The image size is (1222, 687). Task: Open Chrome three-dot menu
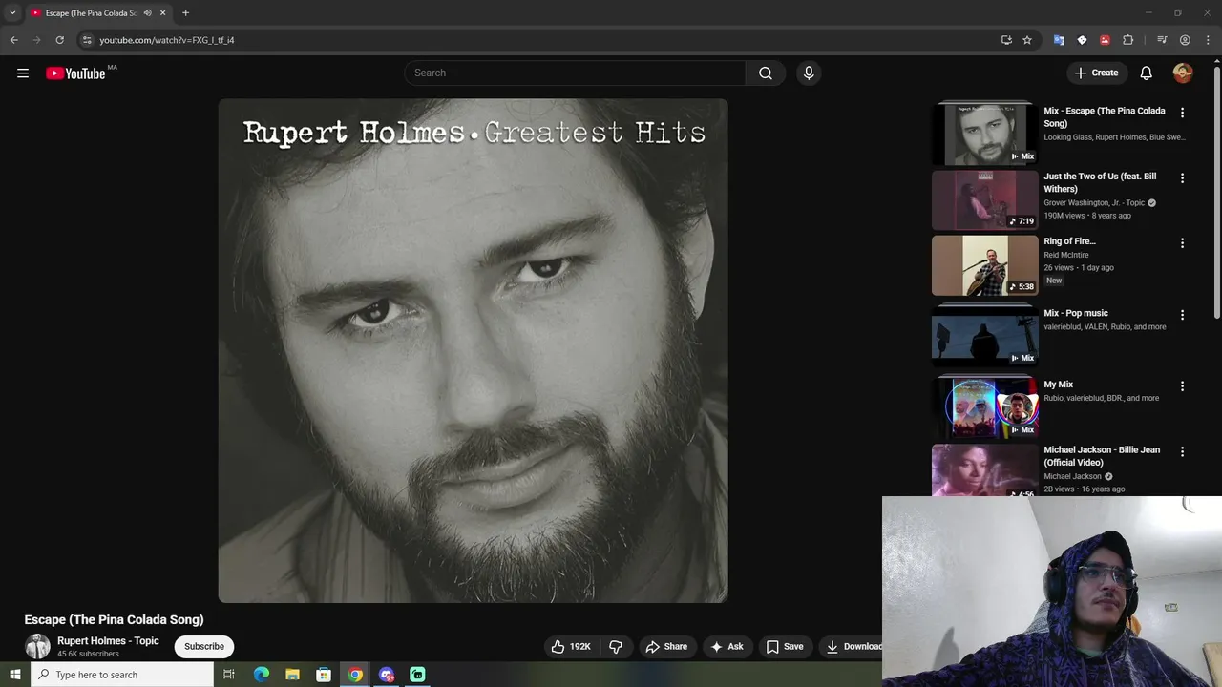1208,40
